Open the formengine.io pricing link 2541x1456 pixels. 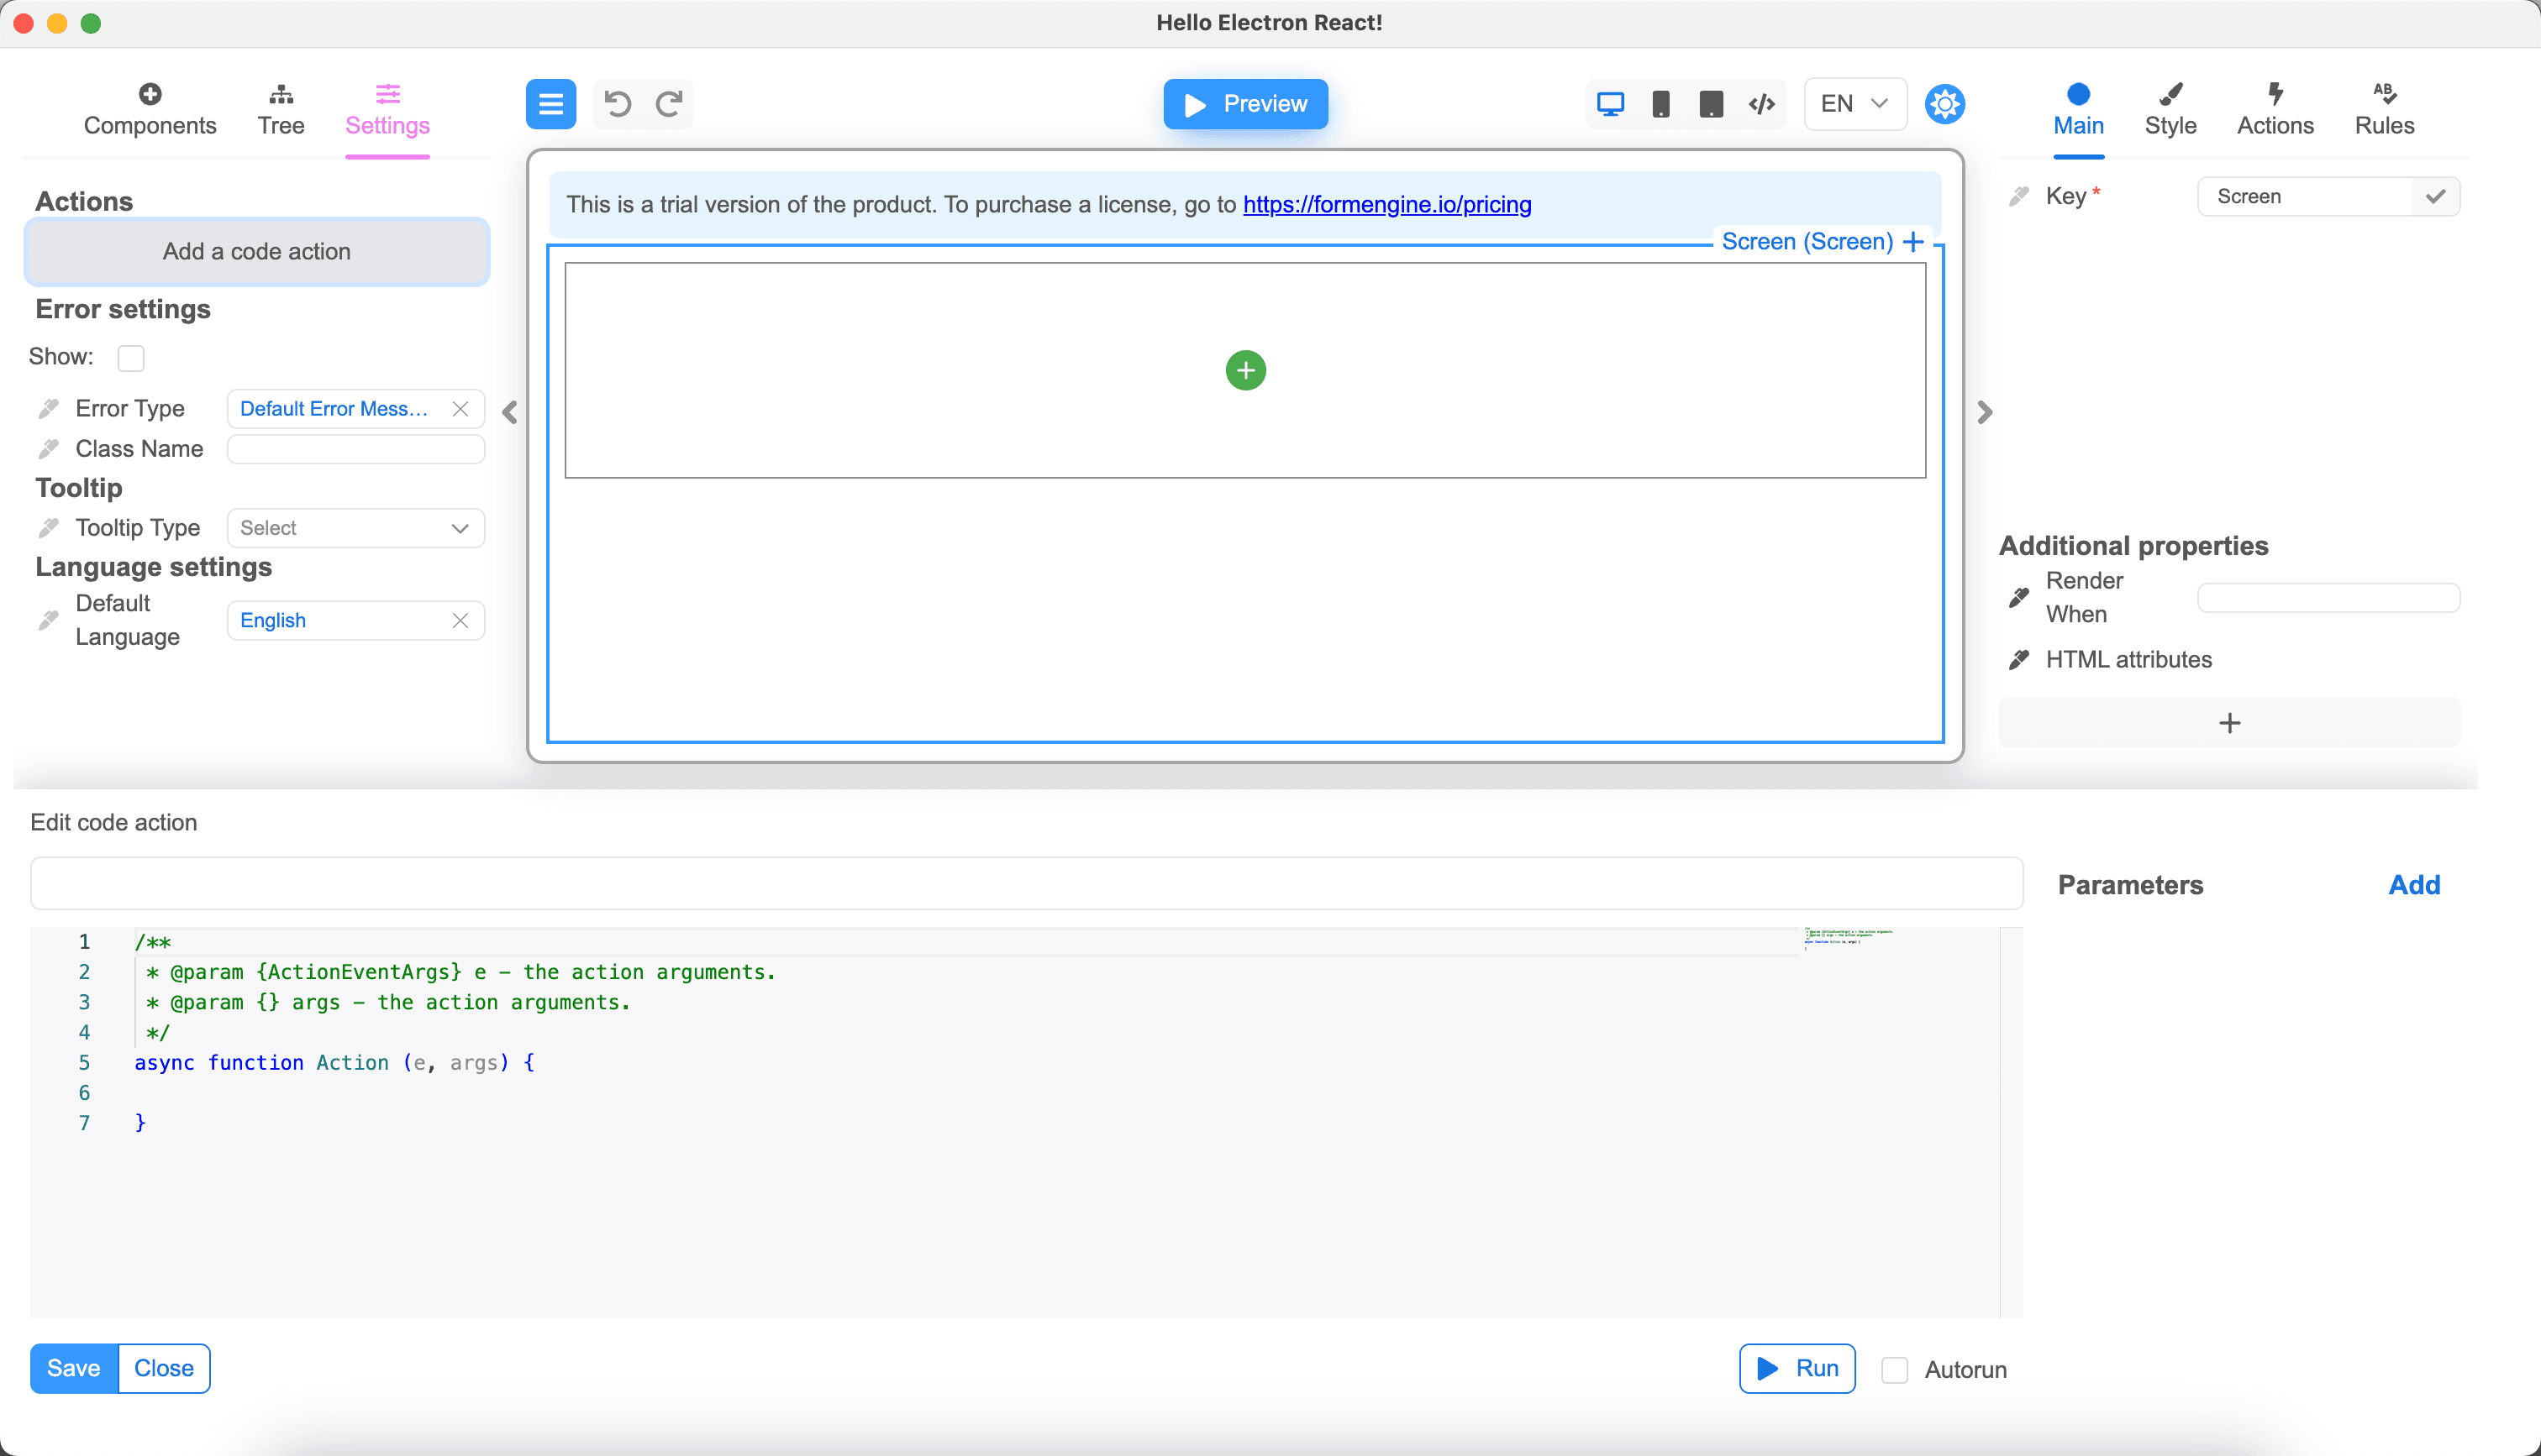1386,204
